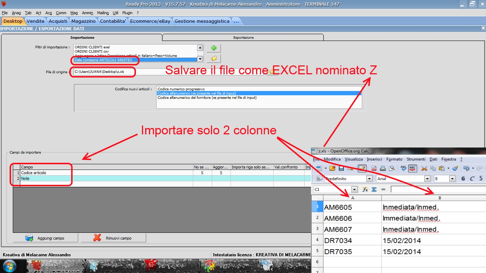
Task: Open Dati menu in OpenOffice Calc
Action: pyautogui.click(x=433, y=159)
